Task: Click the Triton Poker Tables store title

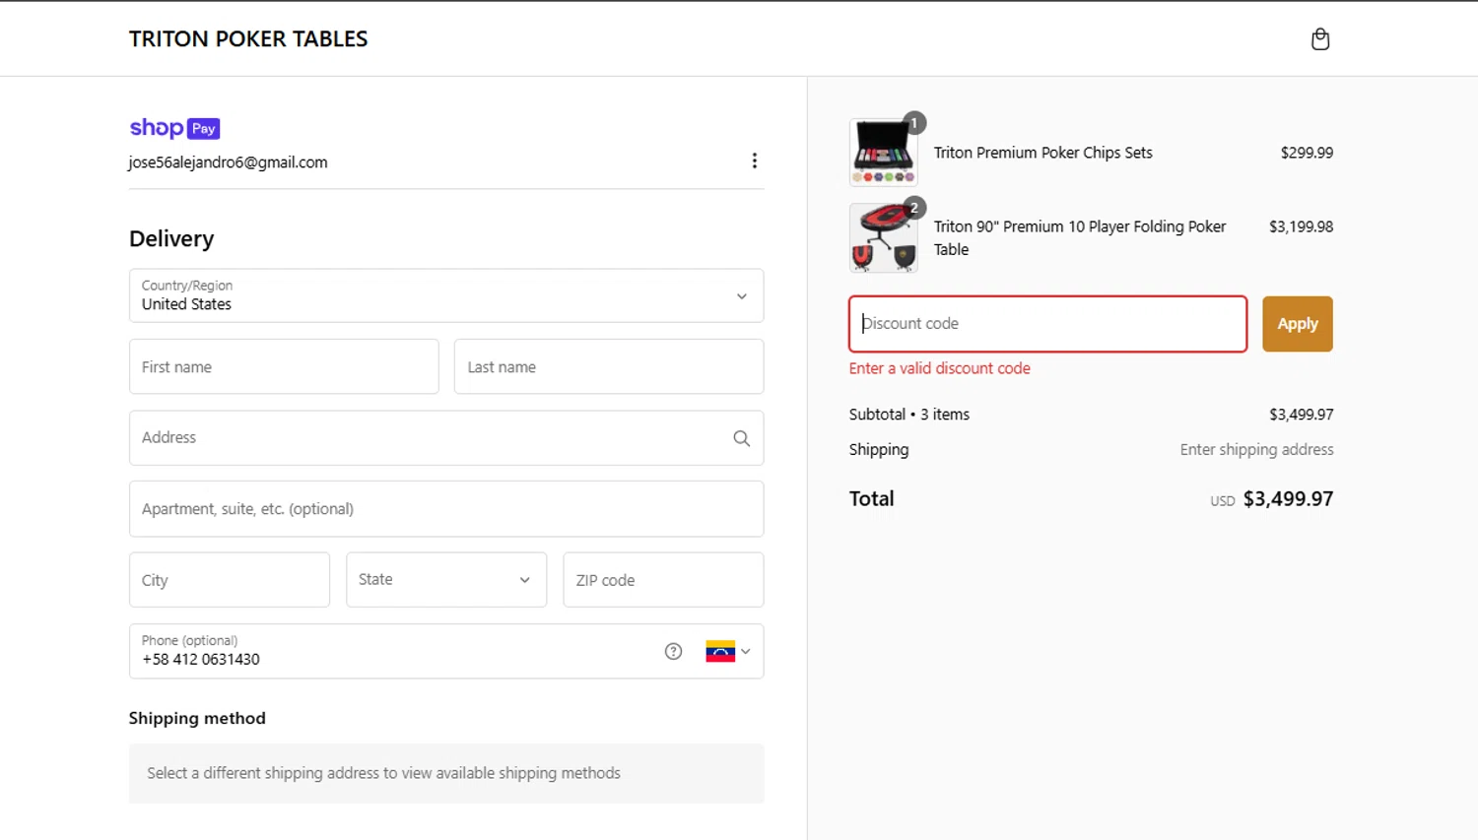Action: click(x=248, y=39)
